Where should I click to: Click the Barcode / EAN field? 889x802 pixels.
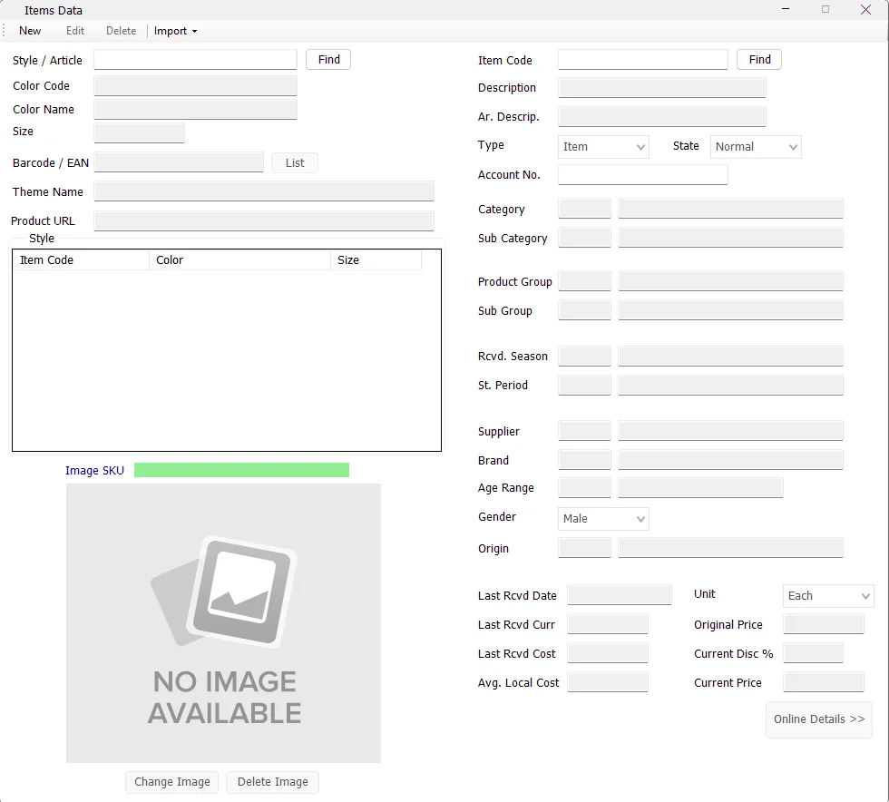pos(179,162)
